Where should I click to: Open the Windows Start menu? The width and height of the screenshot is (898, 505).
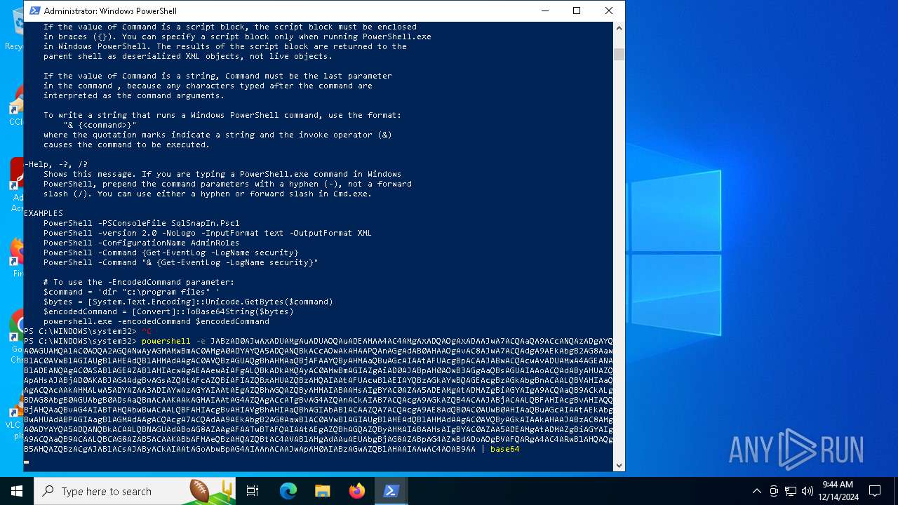click(17, 491)
